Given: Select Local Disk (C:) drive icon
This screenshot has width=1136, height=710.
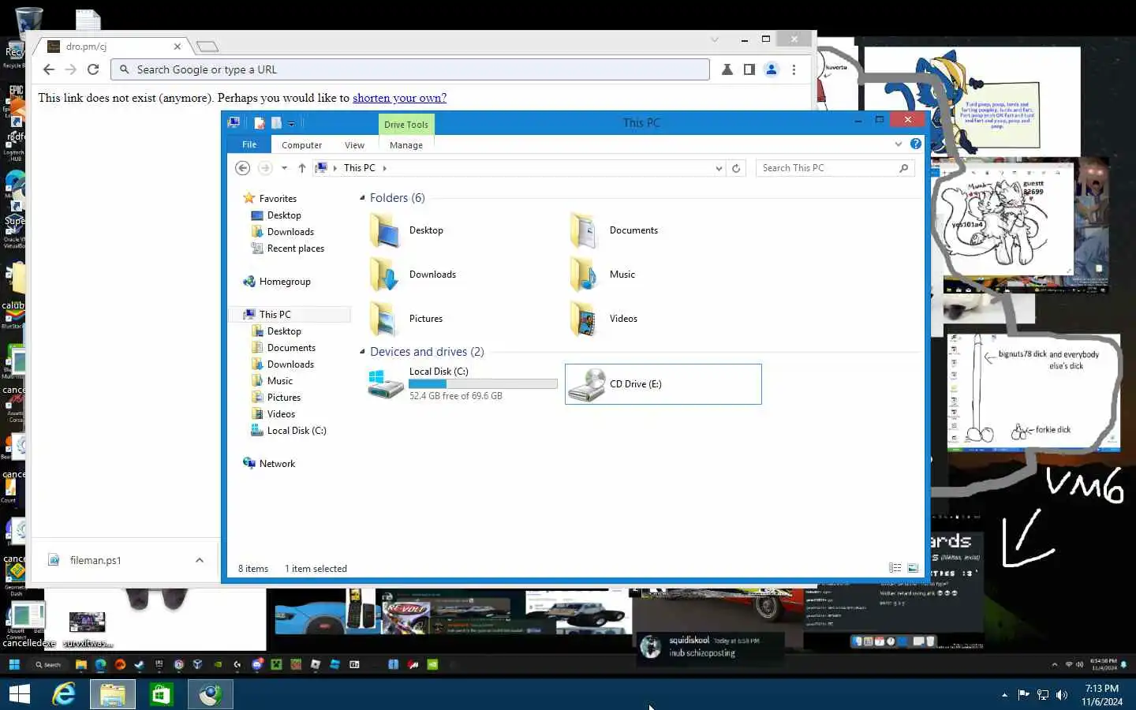Looking at the screenshot, I should pos(386,384).
